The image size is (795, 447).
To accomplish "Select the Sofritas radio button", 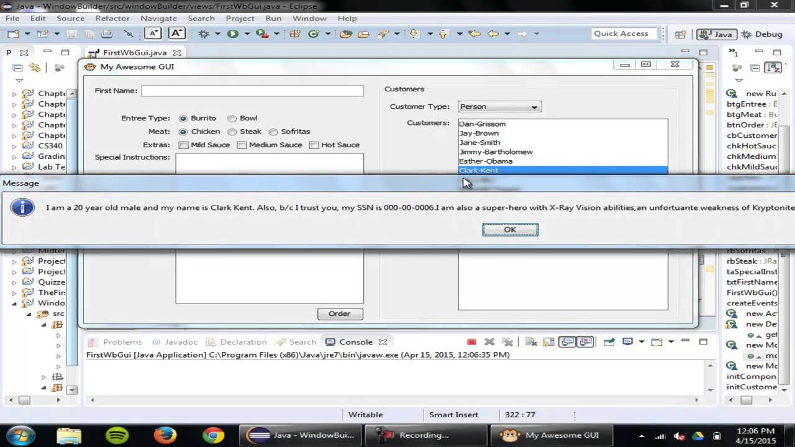I will click(273, 132).
